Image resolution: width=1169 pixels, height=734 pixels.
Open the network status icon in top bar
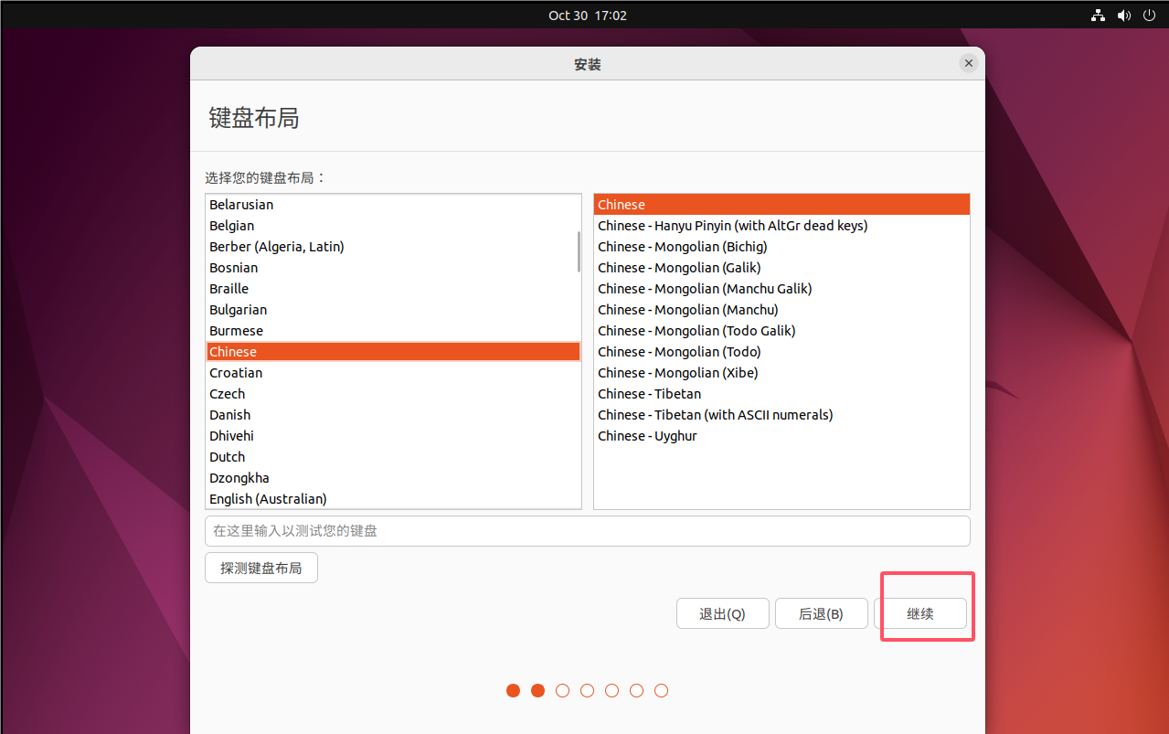tap(1098, 16)
